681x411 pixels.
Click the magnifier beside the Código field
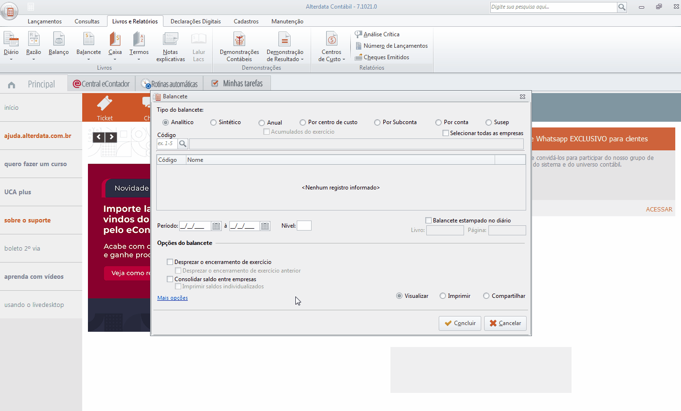[x=183, y=144]
